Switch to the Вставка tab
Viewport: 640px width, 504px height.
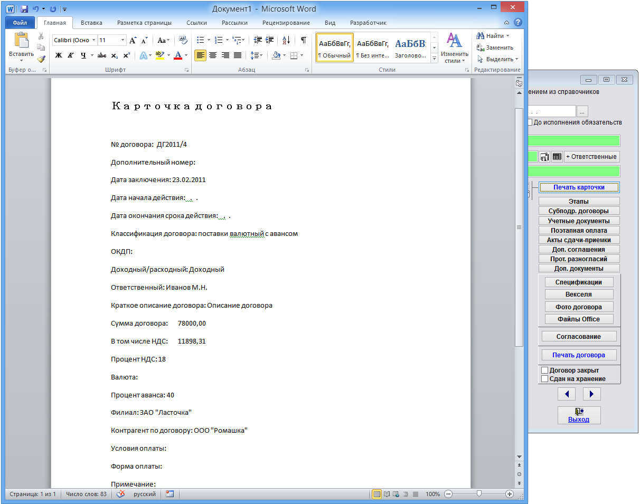click(x=91, y=23)
